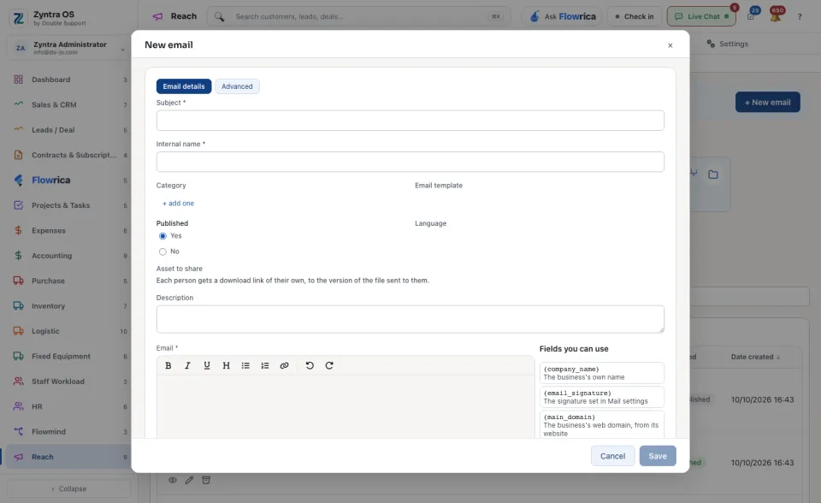The height and width of the screenshot is (503, 821).
Task: Insert link in email editor
Action: tap(284, 366)
